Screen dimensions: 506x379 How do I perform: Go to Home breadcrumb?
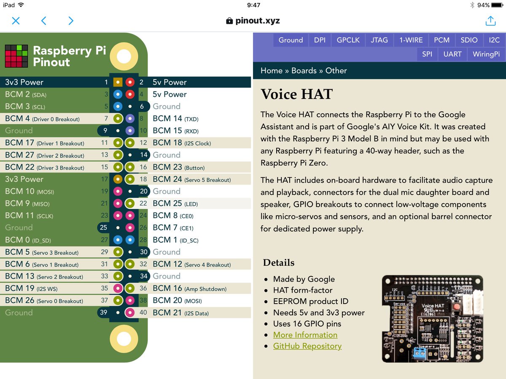272,70
